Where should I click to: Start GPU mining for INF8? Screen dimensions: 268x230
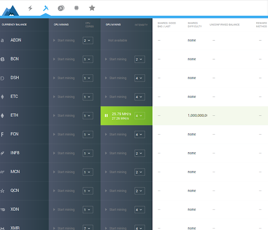pyautogui.click(x=116, y=153)
